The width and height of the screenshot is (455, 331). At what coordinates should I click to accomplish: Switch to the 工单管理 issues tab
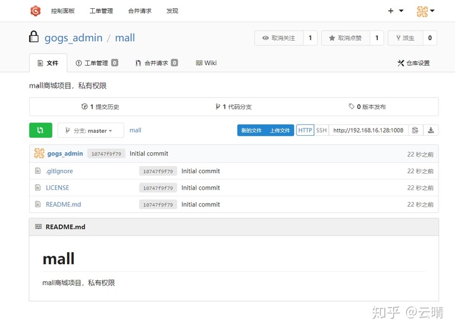click(x=97, y=63)
